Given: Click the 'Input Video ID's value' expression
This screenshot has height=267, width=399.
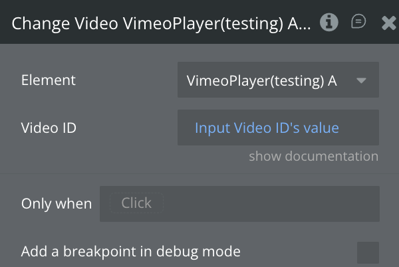Looking at the screenshot, I should [267, 128].
